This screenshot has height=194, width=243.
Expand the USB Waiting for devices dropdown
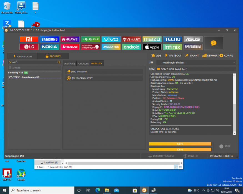[196, 63]
